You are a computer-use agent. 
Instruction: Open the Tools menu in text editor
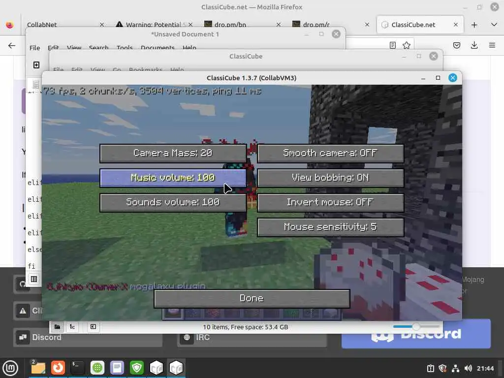pyautogui.click(x=125, y=48)
